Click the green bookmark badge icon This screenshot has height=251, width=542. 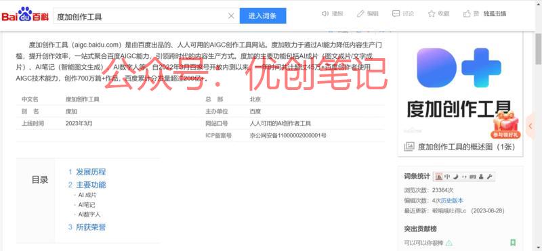[513, 243]
